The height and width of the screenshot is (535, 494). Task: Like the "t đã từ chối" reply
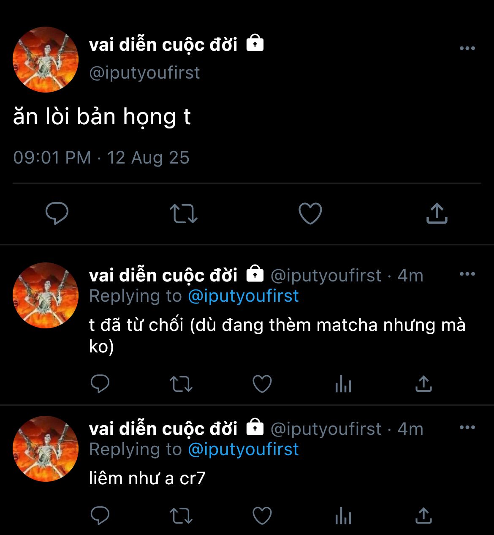click(262, 384)
